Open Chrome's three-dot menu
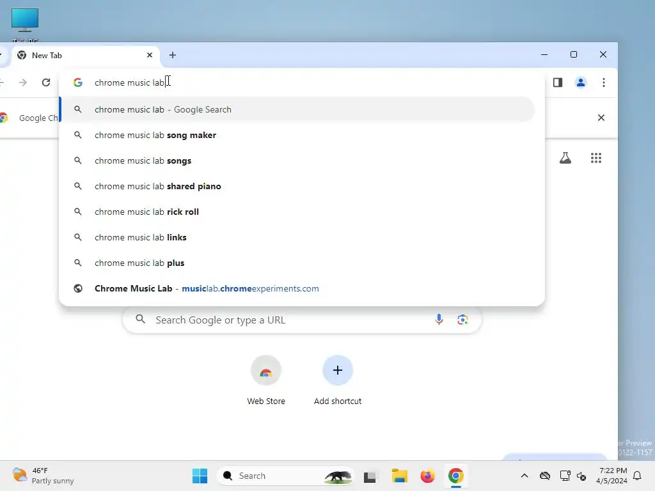This screenshot has height=491, width=655. pos(604,82)
